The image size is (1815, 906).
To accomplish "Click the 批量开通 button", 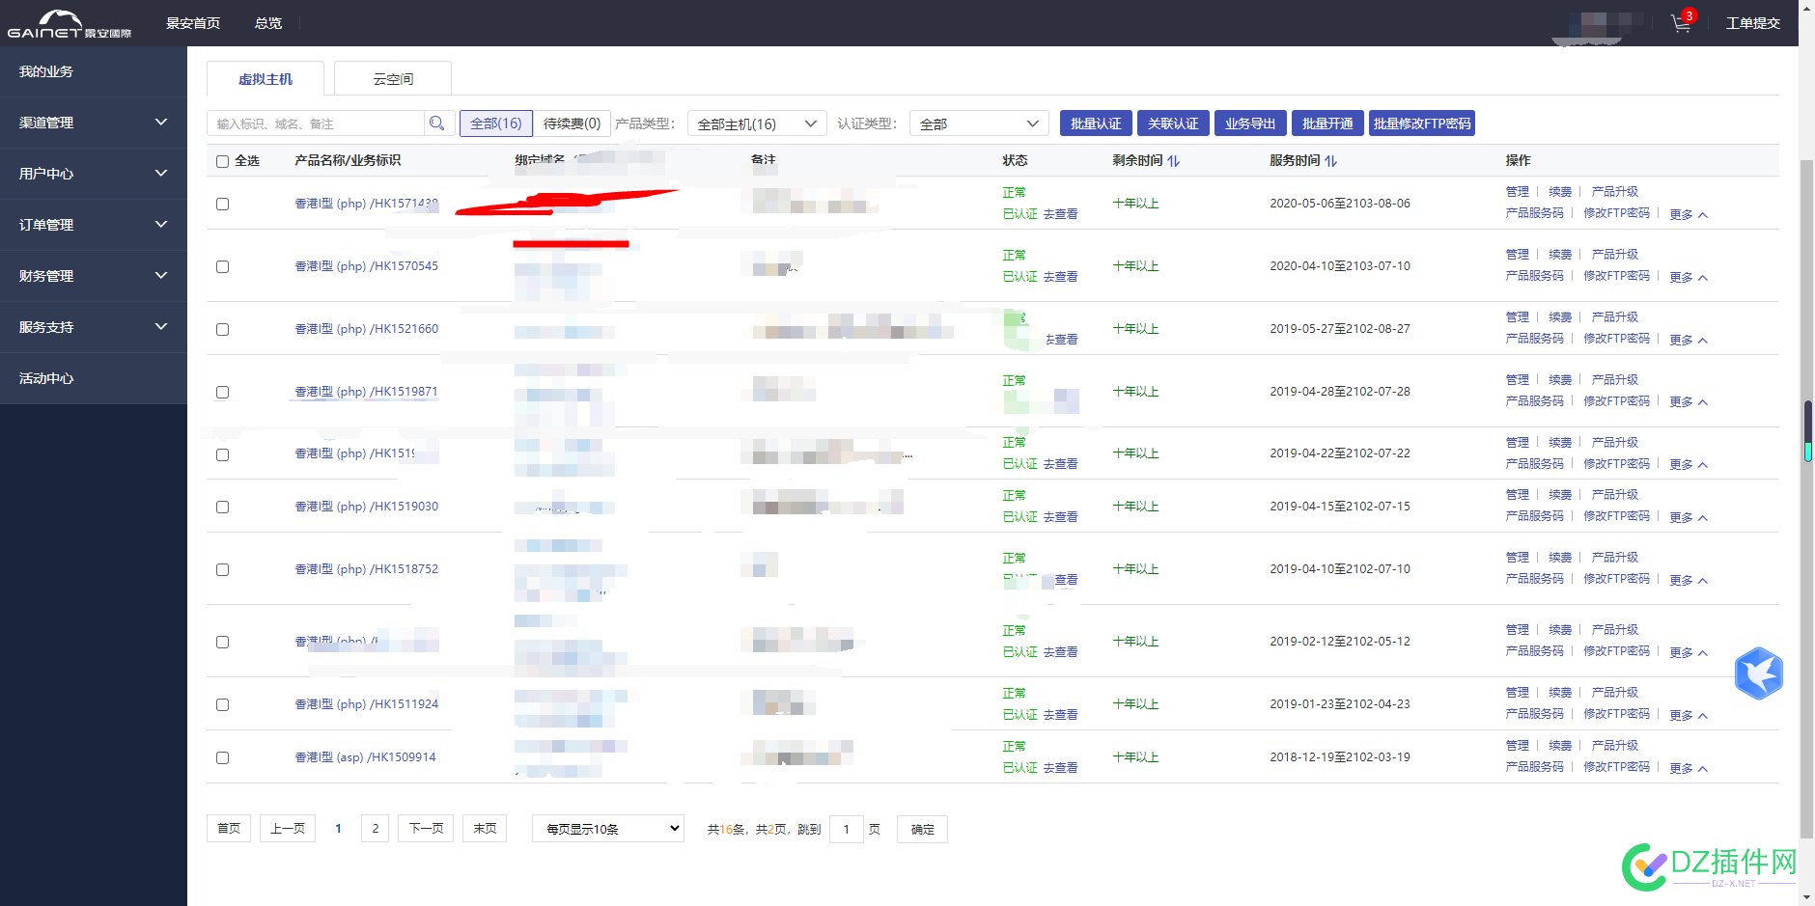I will 1327,124.
